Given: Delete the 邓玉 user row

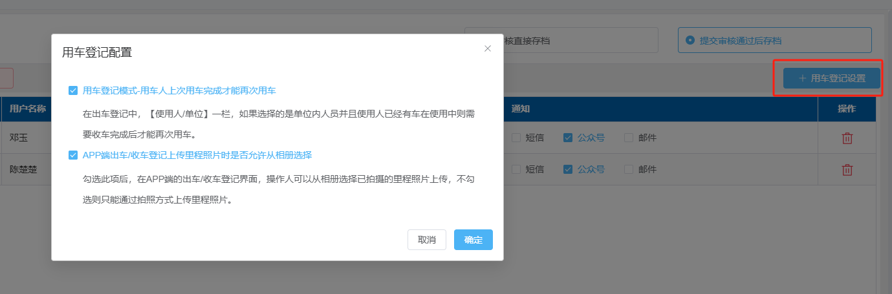Looking at the screenshot, I should tap(847, 138).
